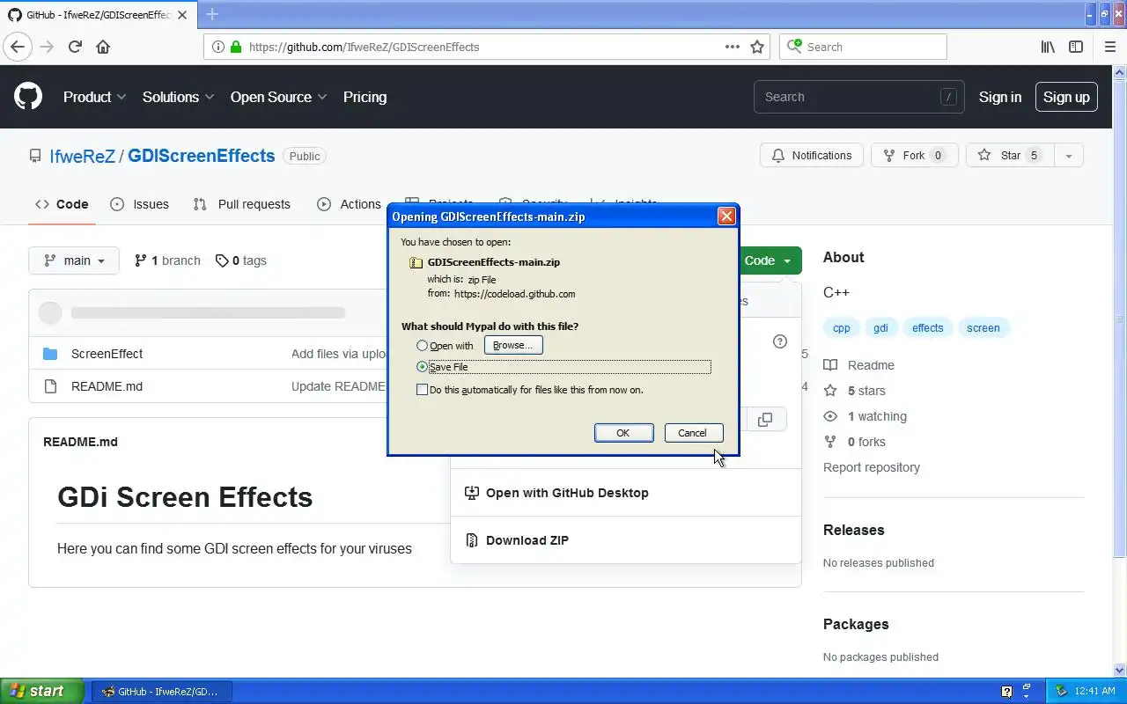The height and width of the screenshot is (704, 1127).
Task: Switch to the Issues tab
Action: tap(140, 204)
